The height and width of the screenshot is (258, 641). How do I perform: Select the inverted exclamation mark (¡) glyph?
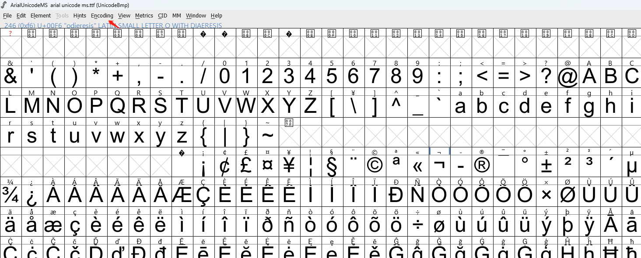[203, 166]
